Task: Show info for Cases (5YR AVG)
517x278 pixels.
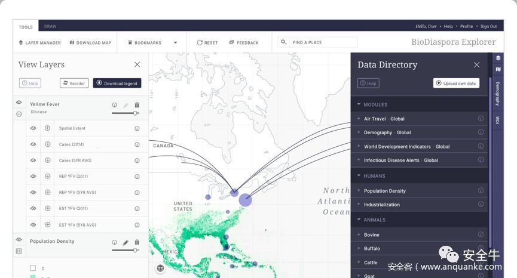Action: pos(137,160)
